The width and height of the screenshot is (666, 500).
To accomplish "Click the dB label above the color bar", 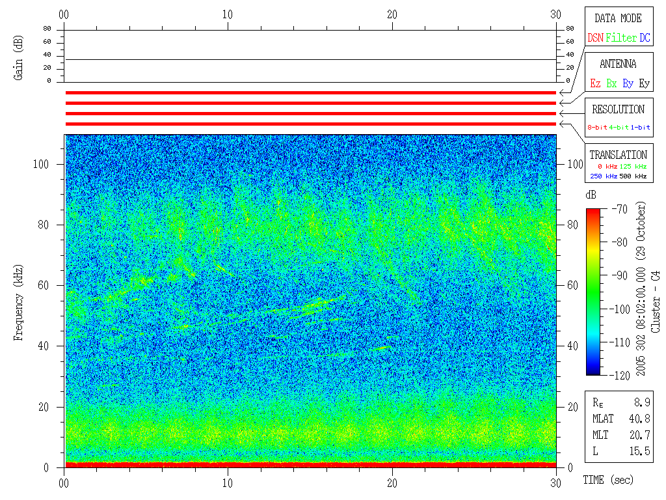I will coord(591,195).
